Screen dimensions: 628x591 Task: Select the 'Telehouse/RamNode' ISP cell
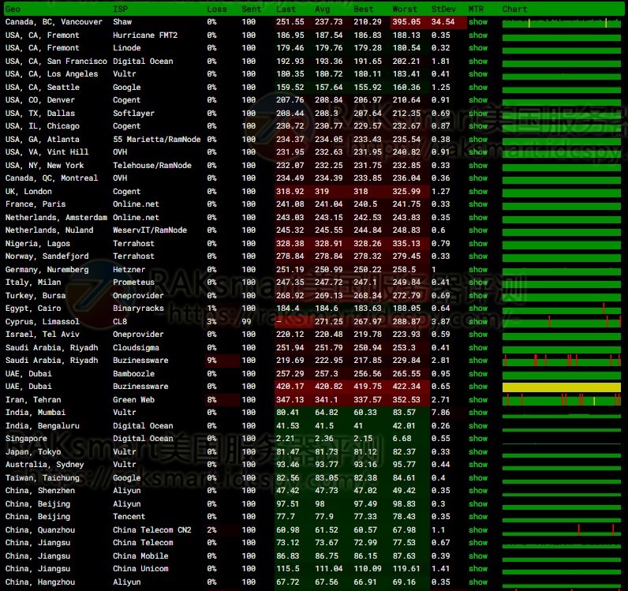tap(152, 166)
